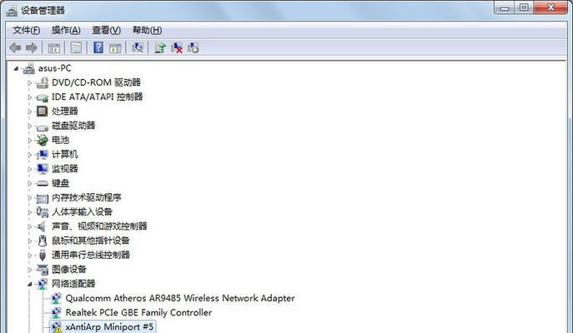Click the 人体学输入设备 label

(82, 212)
